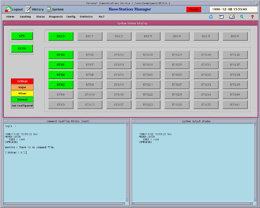
Task: Open the Config. menu
Action: click(x=71, y=17)
